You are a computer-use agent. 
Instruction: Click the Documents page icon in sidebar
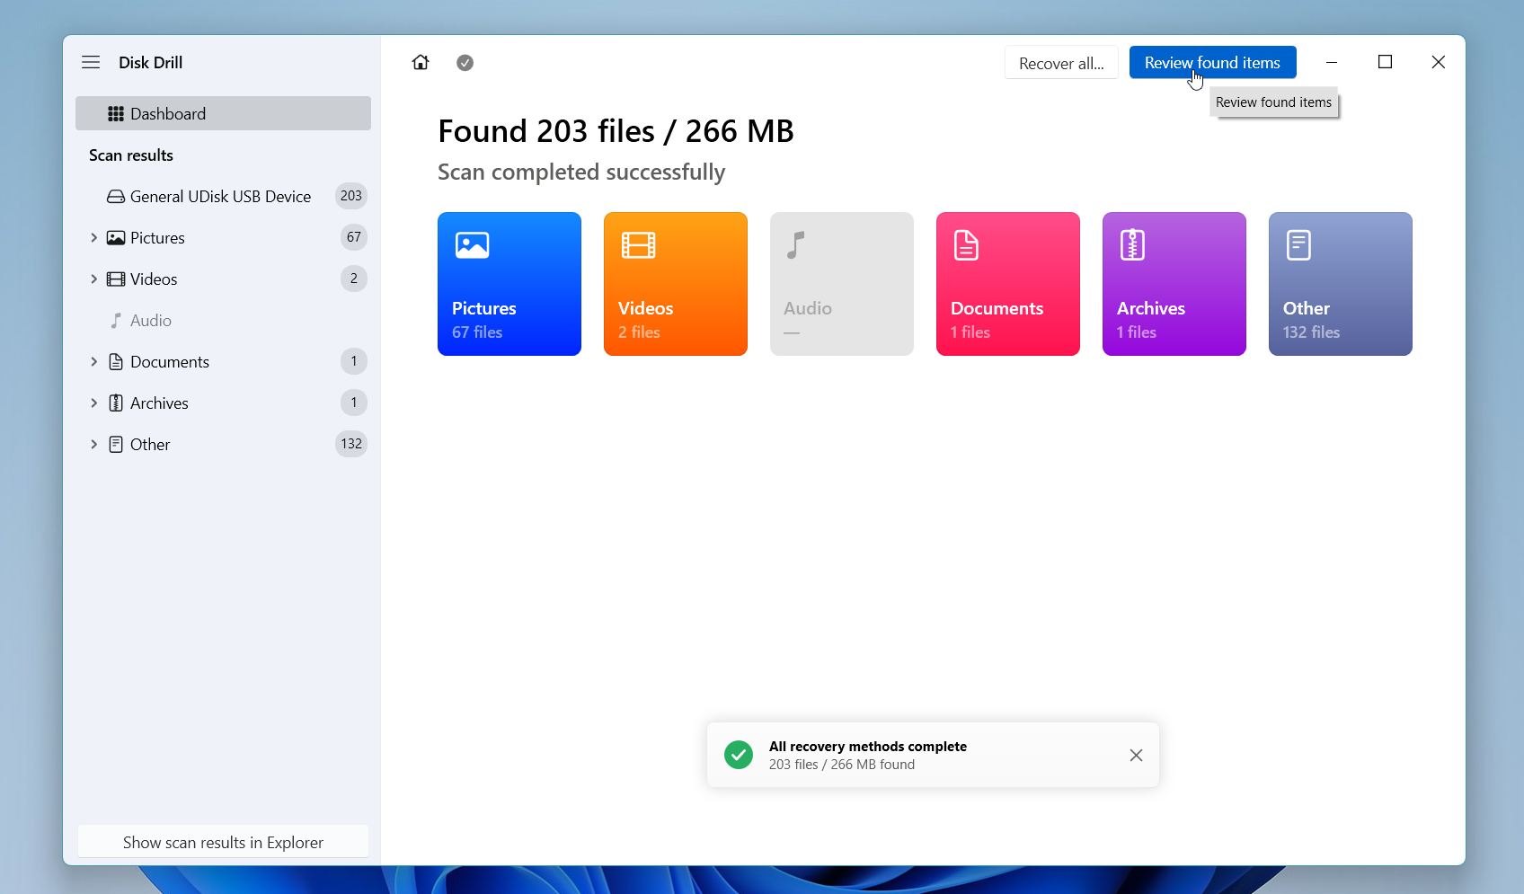[116, 361]
